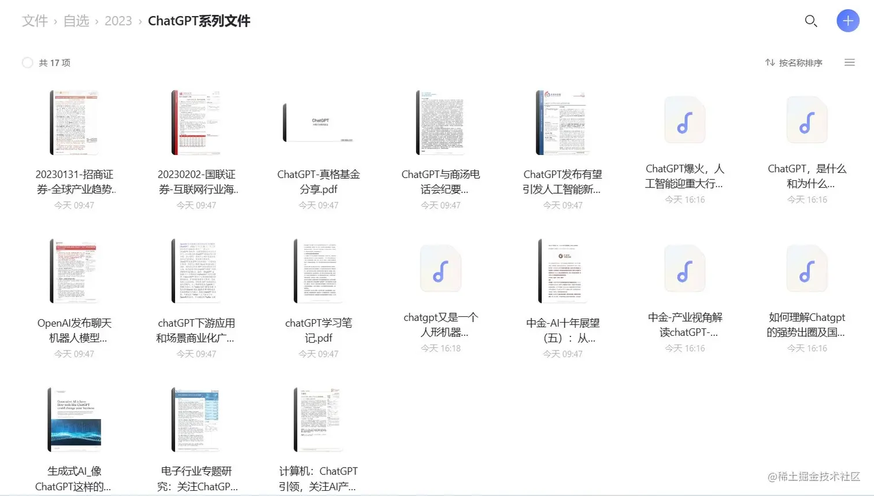Select file name chatGPT下游应用和场景商业化广...

pyautogui.click(x=197, y=330)
